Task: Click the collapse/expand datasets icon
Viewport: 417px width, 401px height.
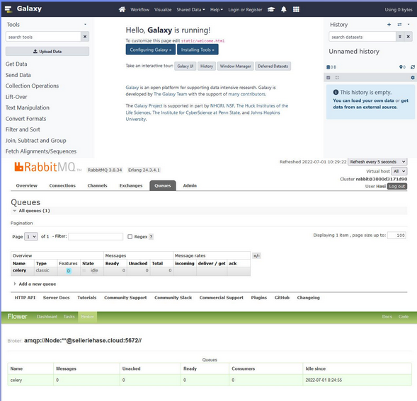Action: (x=337, y=78)
